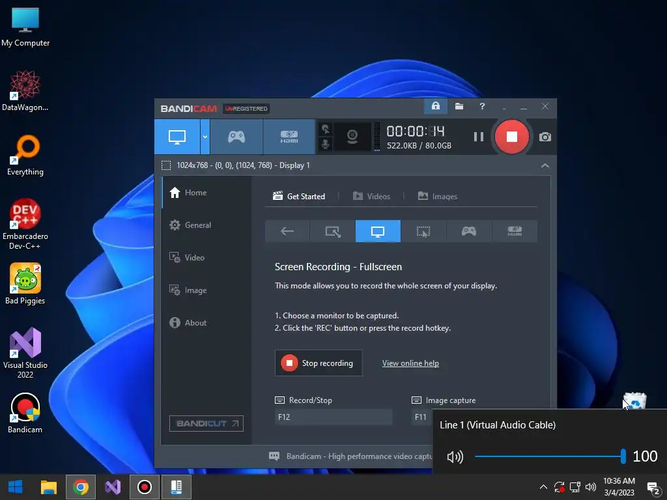Screen dimensions: 667x500
Task: Click the red stop recording circle
Action: point(512,137)
